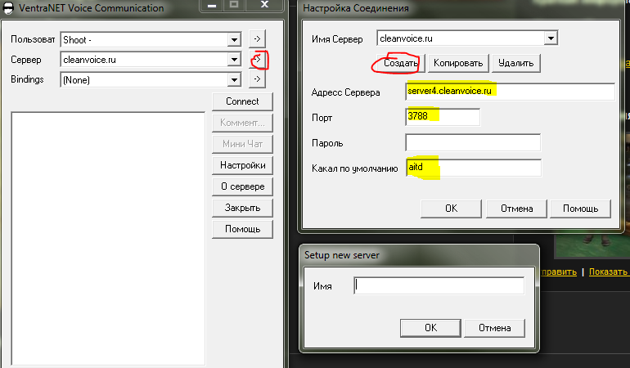Focus the empty Пароль field
Viewport: 630px width, 368px height.
point(473,142)
